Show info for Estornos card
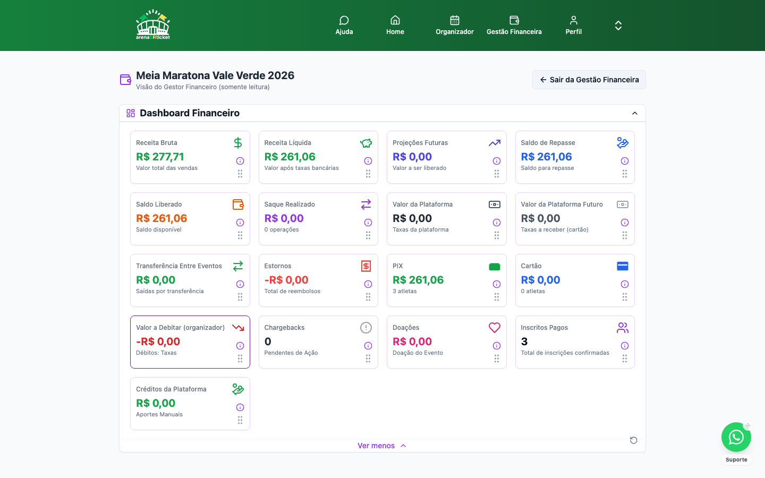This screenshot has width=765, height=478. 368,284
